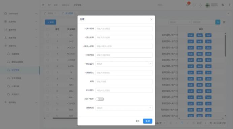Image resolution: width=233 pixels, height=129 pixels.
Task: Go to previous page arrow
Action: 176,123
